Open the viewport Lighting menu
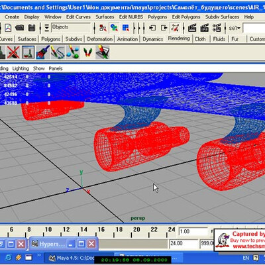Image resolution: width=265 pixels, height=265 pixels. 21,69
